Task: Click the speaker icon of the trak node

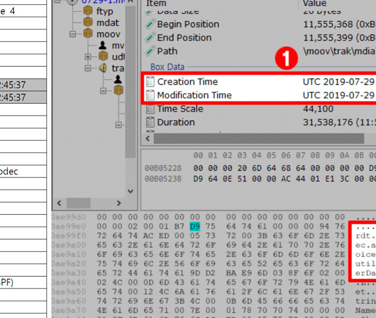Action: coord(102,68)
